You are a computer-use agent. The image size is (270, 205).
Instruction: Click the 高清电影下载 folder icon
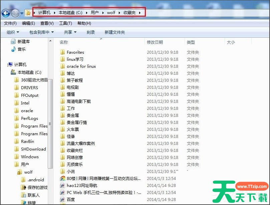pos(62,101)
